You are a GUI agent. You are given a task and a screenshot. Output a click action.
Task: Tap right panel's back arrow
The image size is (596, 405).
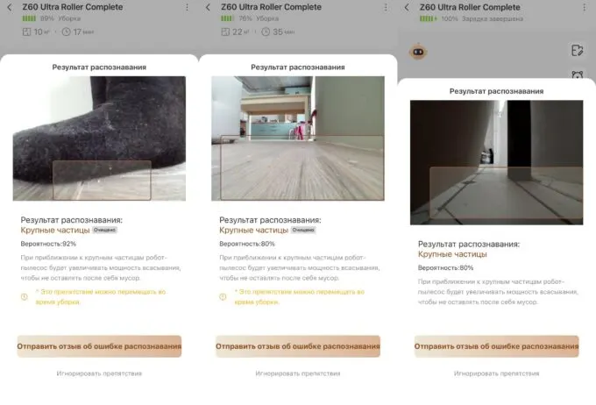pyautogui.click(x=407, y=7)
